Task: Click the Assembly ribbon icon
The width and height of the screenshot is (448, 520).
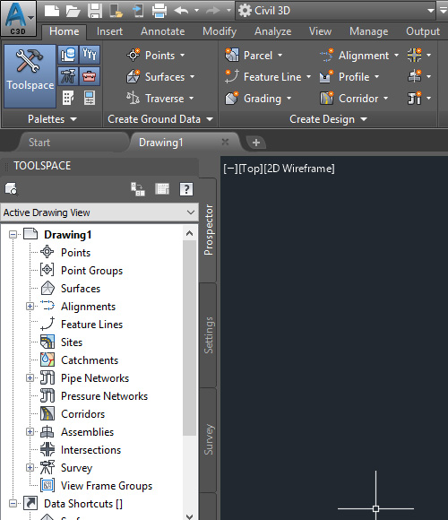Action: [x=415, y=76]
